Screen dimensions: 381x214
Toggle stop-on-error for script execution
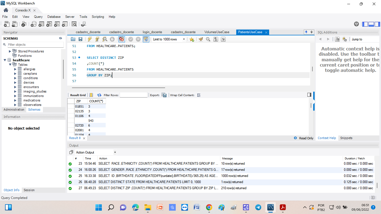(x=121, y=39)
